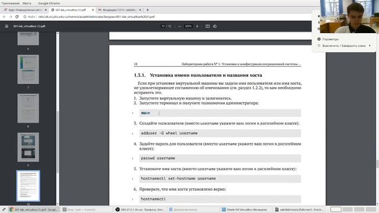Open OBS 27.0.1 taskbar entry
379x213 pixels.
140,209
